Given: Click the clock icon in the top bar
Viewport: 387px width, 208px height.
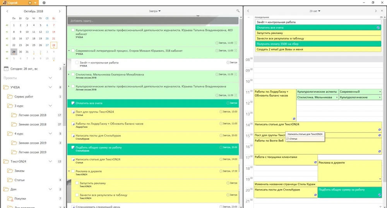Looking at the screenshot, I should [x=44, y=3].
